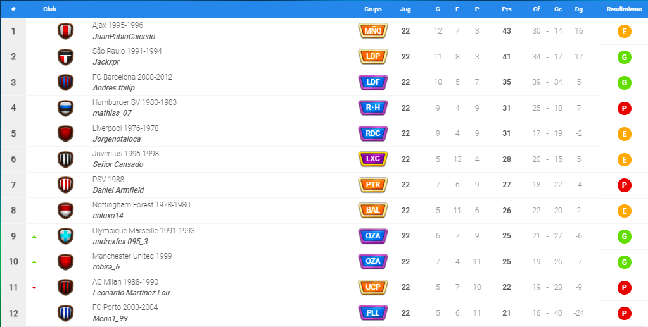Open manager Leonardo Martínez Lou link
This screenshot has height=327, width=648.
click(x=131, y=292)
